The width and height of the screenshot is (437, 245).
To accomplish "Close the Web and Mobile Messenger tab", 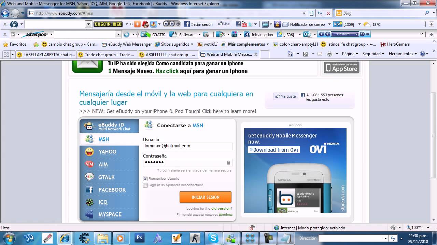I will [256, 54].
